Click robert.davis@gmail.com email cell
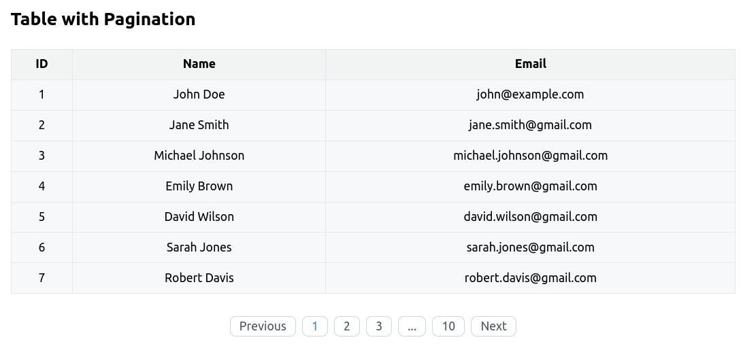This screenshot has width=743, height=344. tap(530, 278)
